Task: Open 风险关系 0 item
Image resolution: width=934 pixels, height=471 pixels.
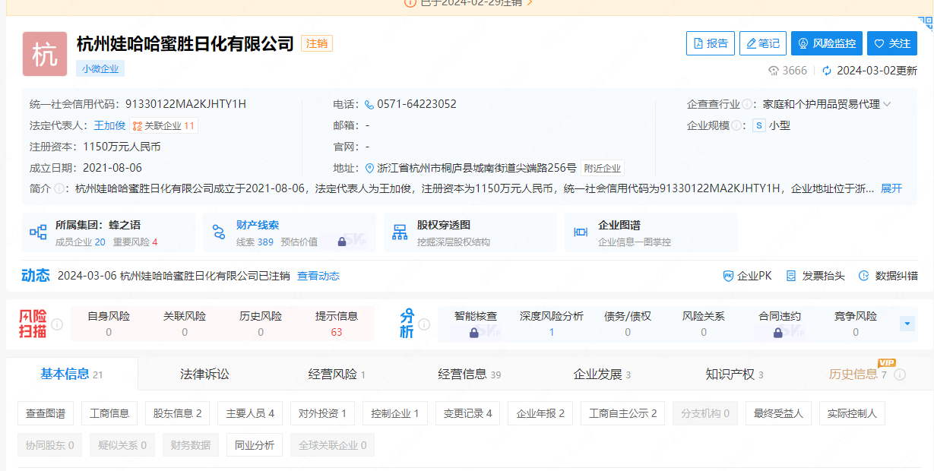Action: (704, 324)
